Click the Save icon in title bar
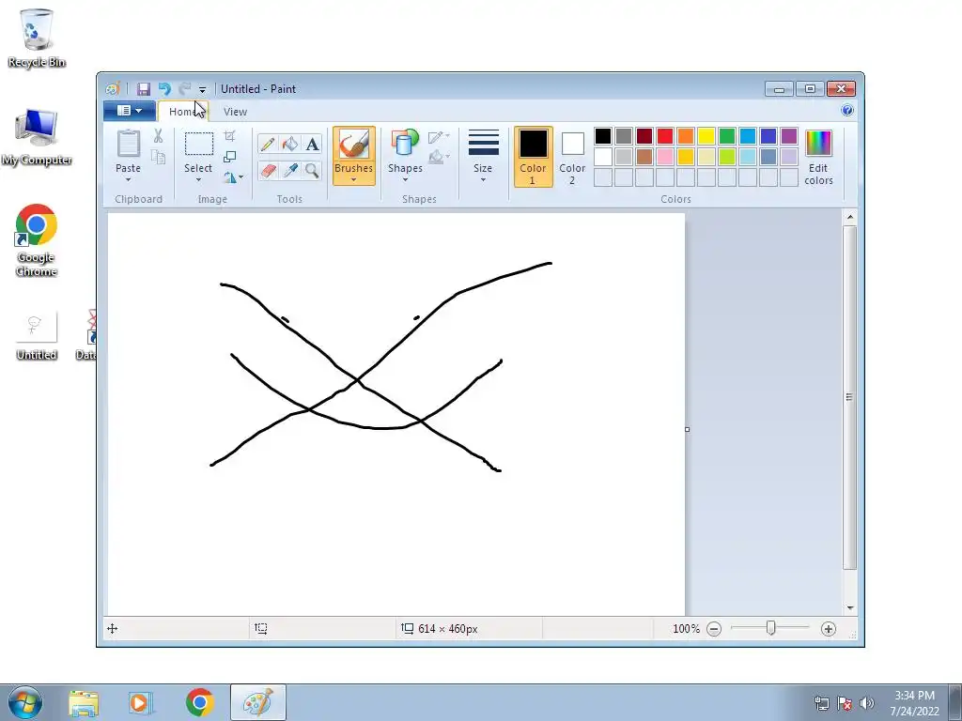This screenshot has width=962, height=721. click(x=143, y=89)
